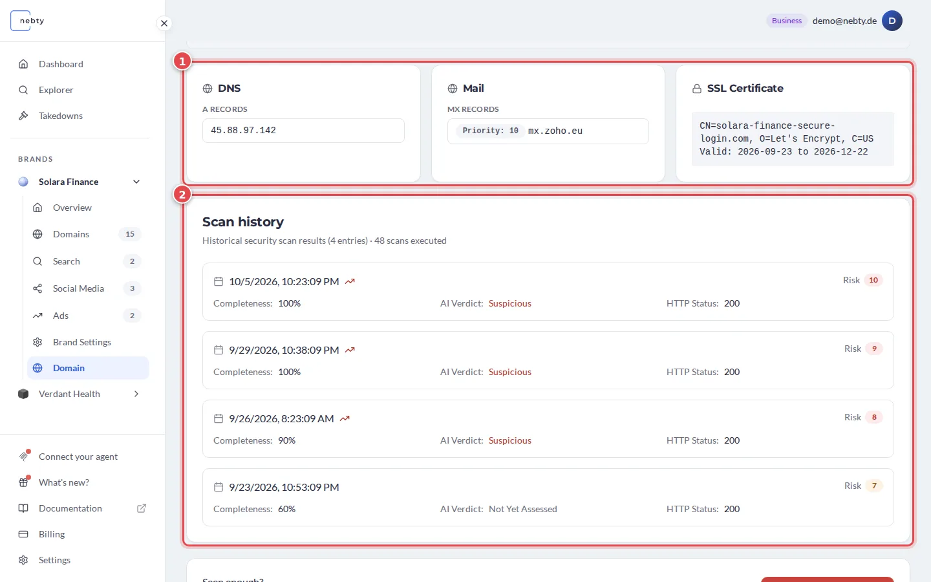Click the Search icon under Solara Finance
The height and width of the screenshot is (582, 931).
[37, 261]
